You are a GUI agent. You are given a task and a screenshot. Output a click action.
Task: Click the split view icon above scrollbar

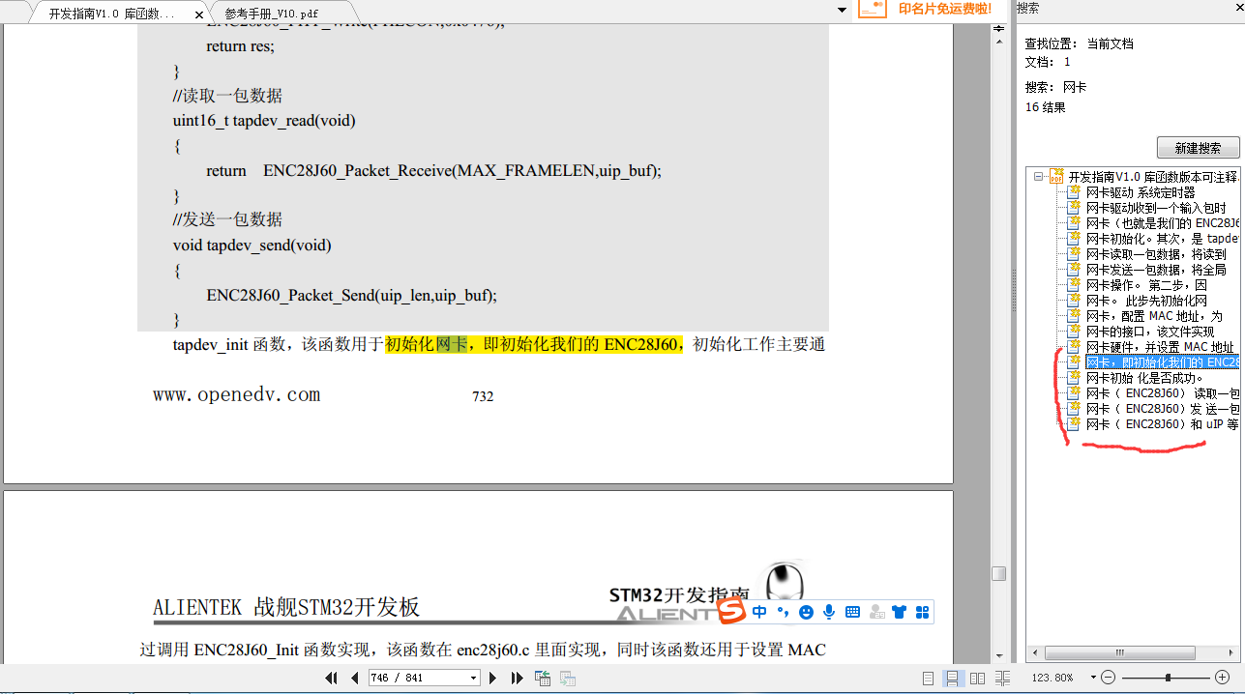[x=1000, y=30]
